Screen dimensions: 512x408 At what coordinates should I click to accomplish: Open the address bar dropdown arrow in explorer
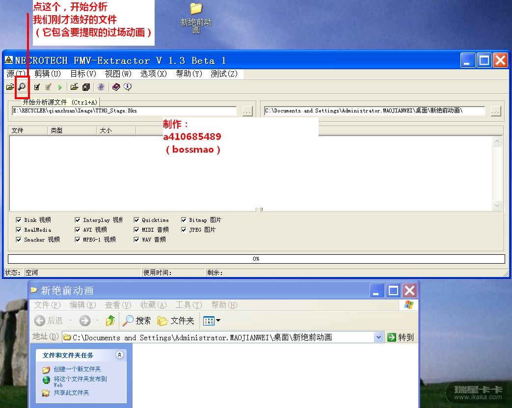(378, 337)
